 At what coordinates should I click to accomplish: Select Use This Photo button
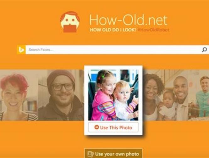point(113,127)
